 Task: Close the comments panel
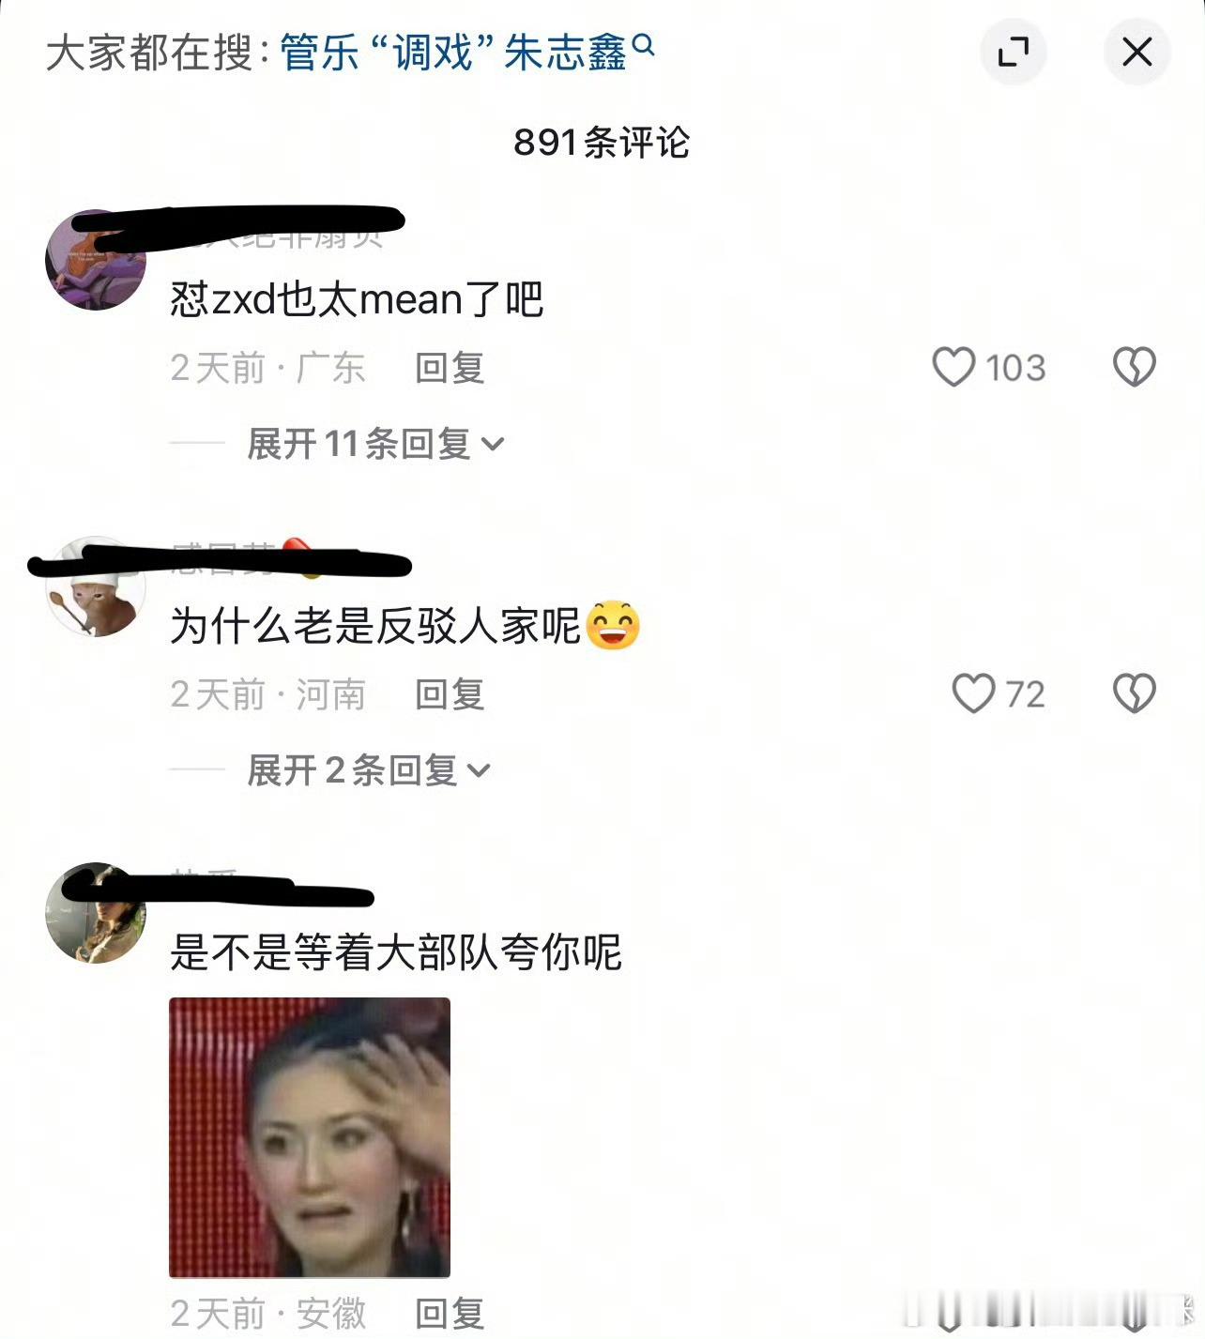[1137, 52]
